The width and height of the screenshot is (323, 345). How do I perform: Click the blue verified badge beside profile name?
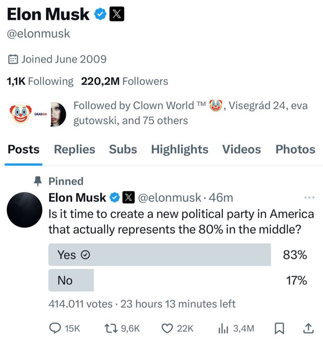(100, 14)
